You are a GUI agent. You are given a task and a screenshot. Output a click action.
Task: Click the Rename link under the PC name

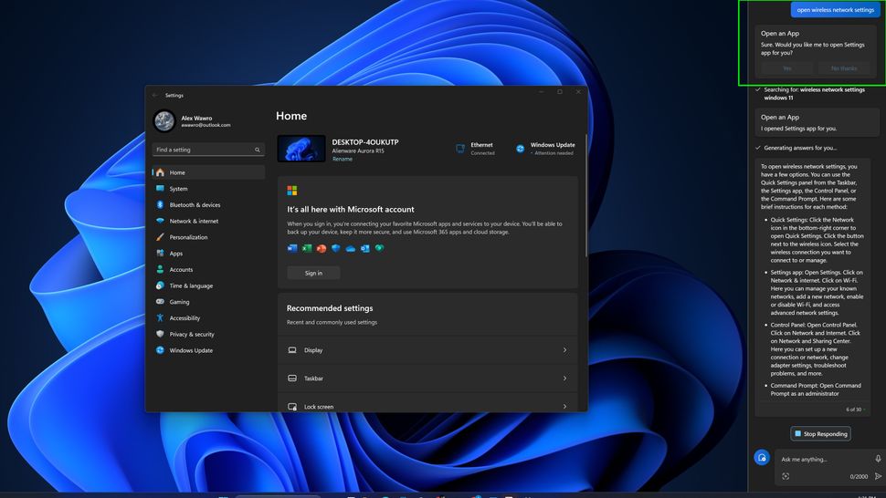342,159
